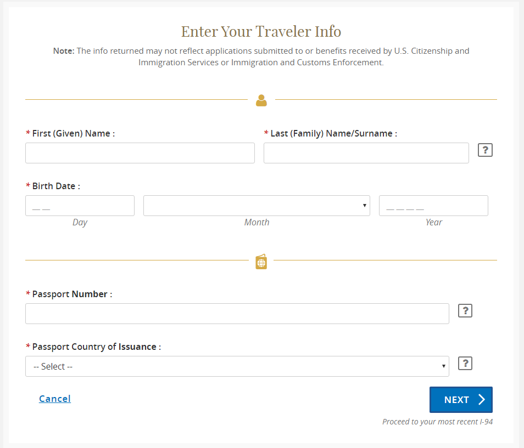The image size is (524, 448).
Task: Click the gold passport globe icon
Action: (261, 262)
